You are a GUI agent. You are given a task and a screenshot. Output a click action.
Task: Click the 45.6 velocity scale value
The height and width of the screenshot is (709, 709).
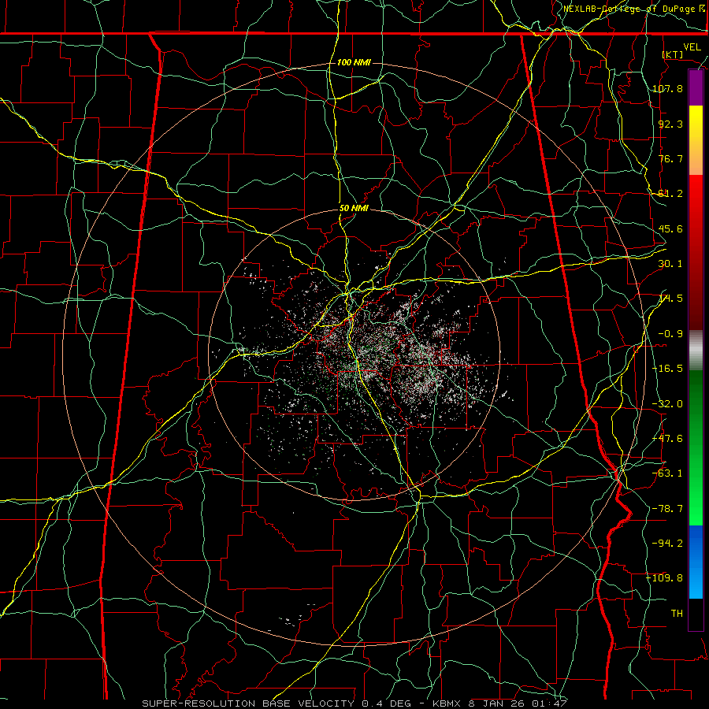pos(670,228)
